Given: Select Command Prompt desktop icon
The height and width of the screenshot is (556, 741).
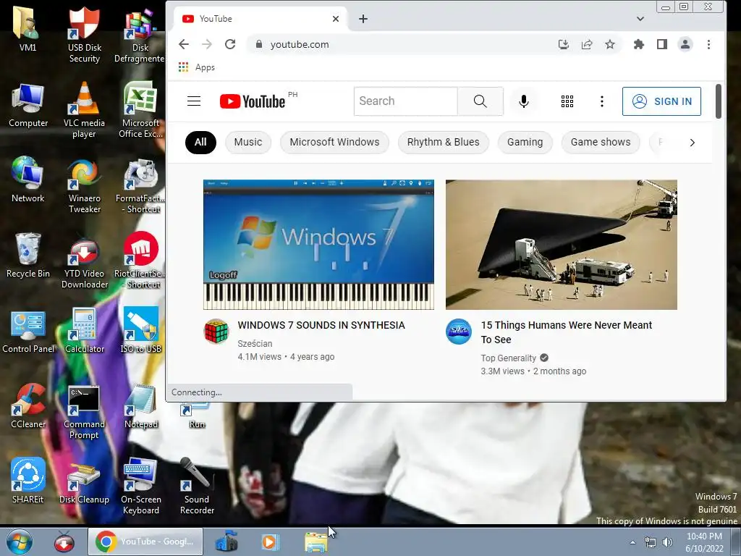Looking at the screenshot, I should tap(84, 411).
